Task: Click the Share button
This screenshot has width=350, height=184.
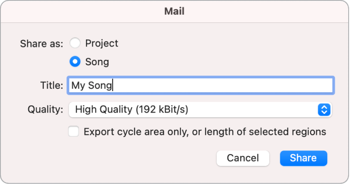Action: [x=303, y=158]
